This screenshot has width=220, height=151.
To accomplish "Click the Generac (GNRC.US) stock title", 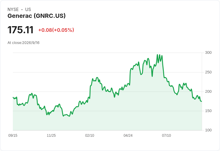I will click(36, 16).
